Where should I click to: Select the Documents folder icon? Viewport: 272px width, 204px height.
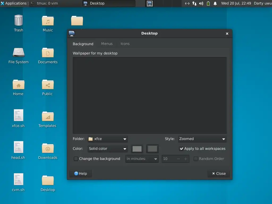[48, 53]
